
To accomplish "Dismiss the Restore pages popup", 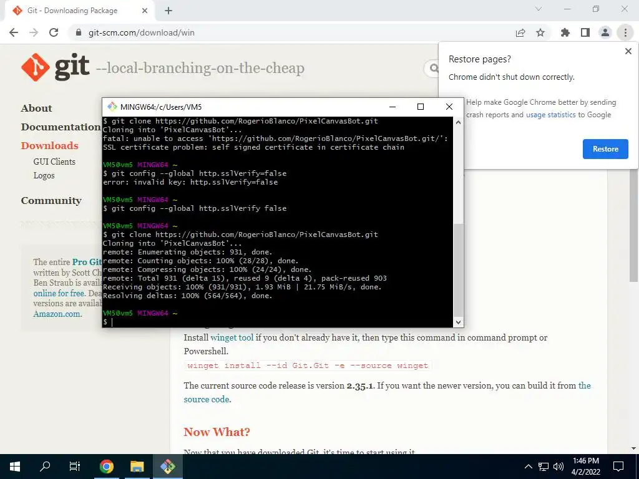I will 628,51.
